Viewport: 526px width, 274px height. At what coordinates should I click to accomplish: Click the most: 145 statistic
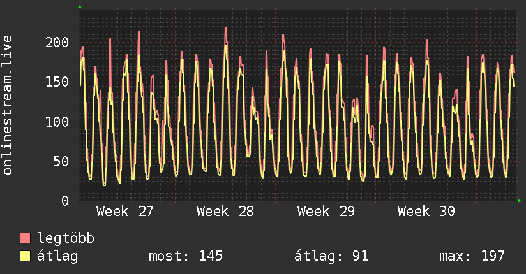pyautogui.click(x=186, y=256)
